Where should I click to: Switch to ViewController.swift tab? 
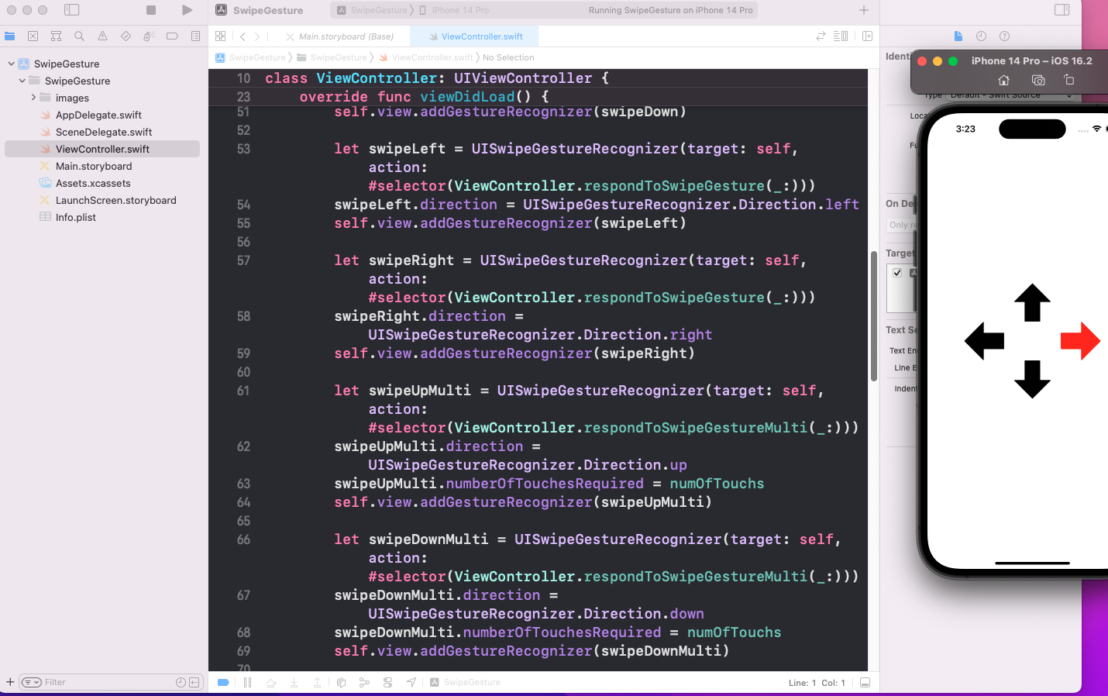pyautogui.click(x=475, y=36)
